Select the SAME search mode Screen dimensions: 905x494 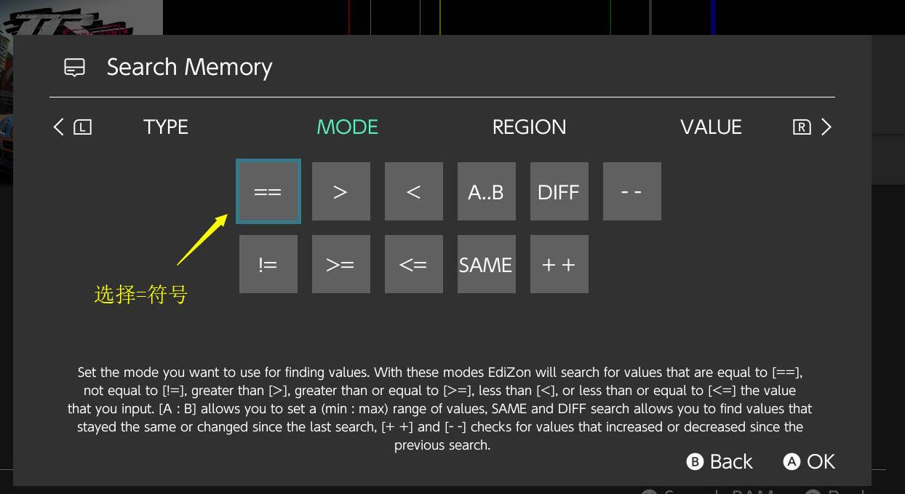pyautogui.click(x=487, y=264)
